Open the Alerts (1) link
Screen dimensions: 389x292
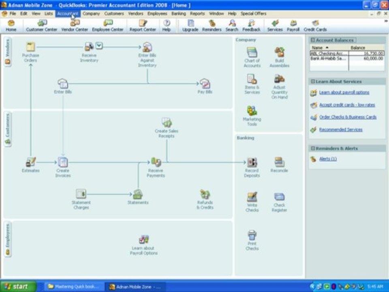click(x=328, y=159)
